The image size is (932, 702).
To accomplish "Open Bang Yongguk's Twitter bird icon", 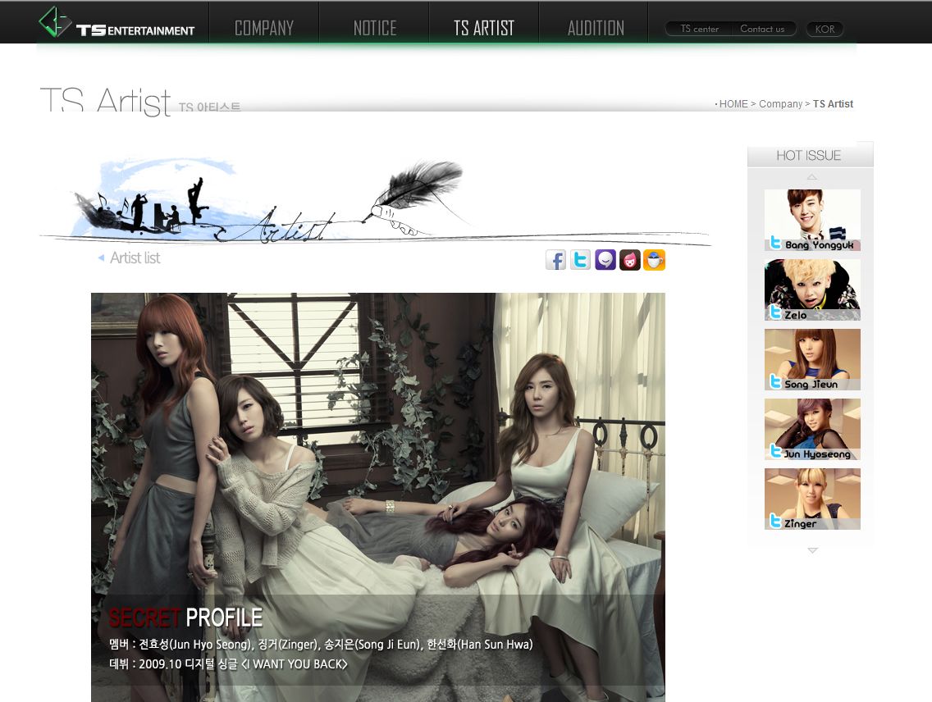I will [775, 243].
